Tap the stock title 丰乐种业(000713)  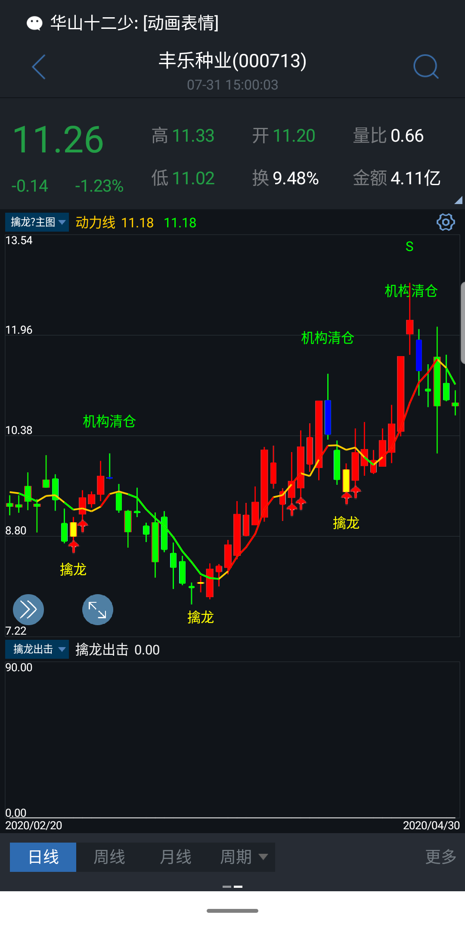point(232,61)
